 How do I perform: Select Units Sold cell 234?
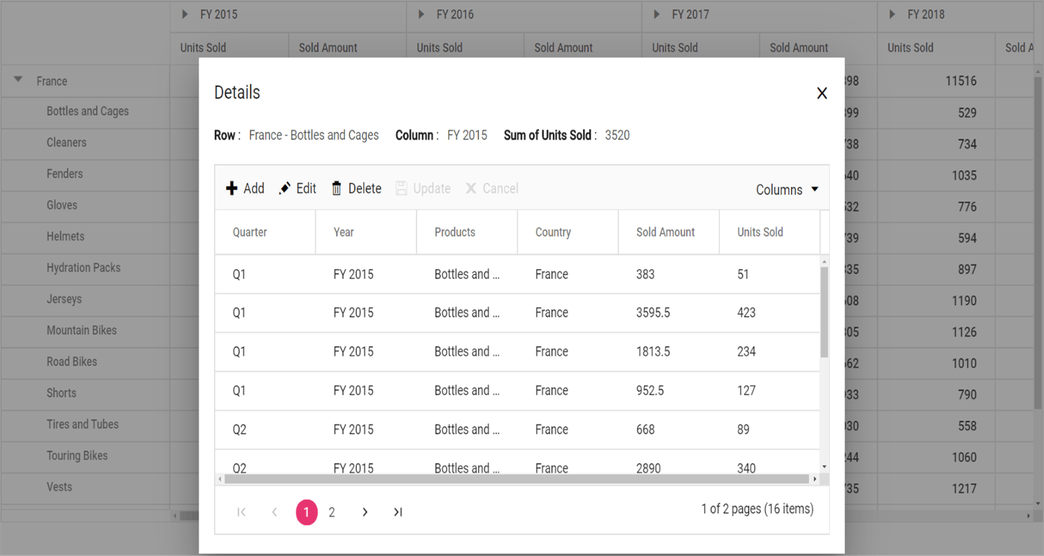(x=769, y=352)
